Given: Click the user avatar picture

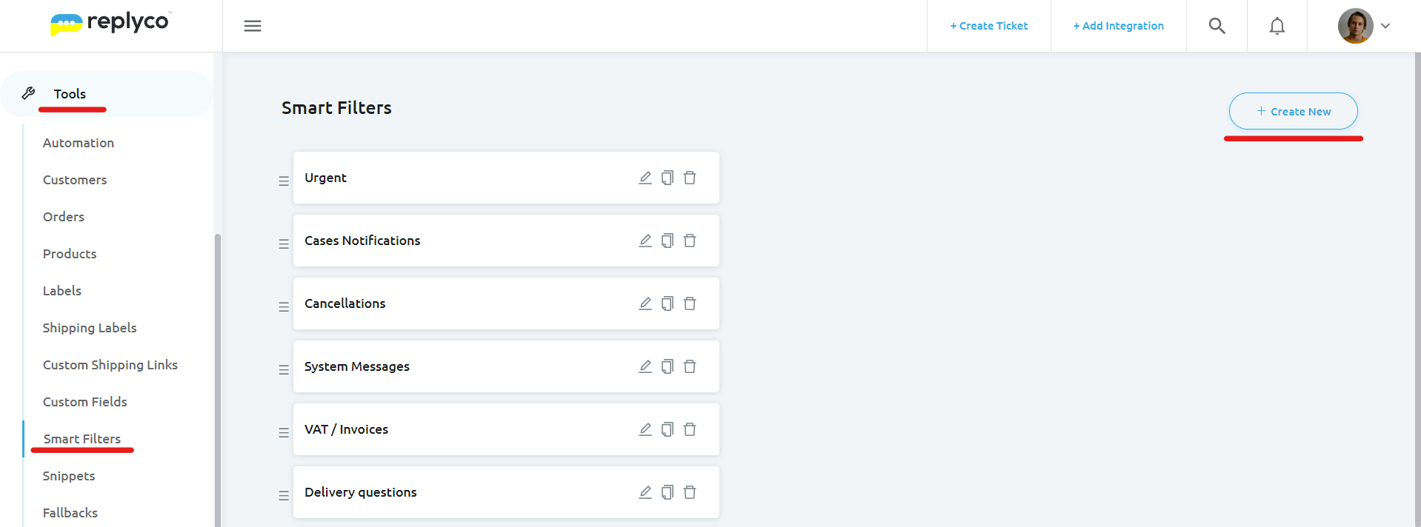Looking at the screenshot, I should point(1355,26).
